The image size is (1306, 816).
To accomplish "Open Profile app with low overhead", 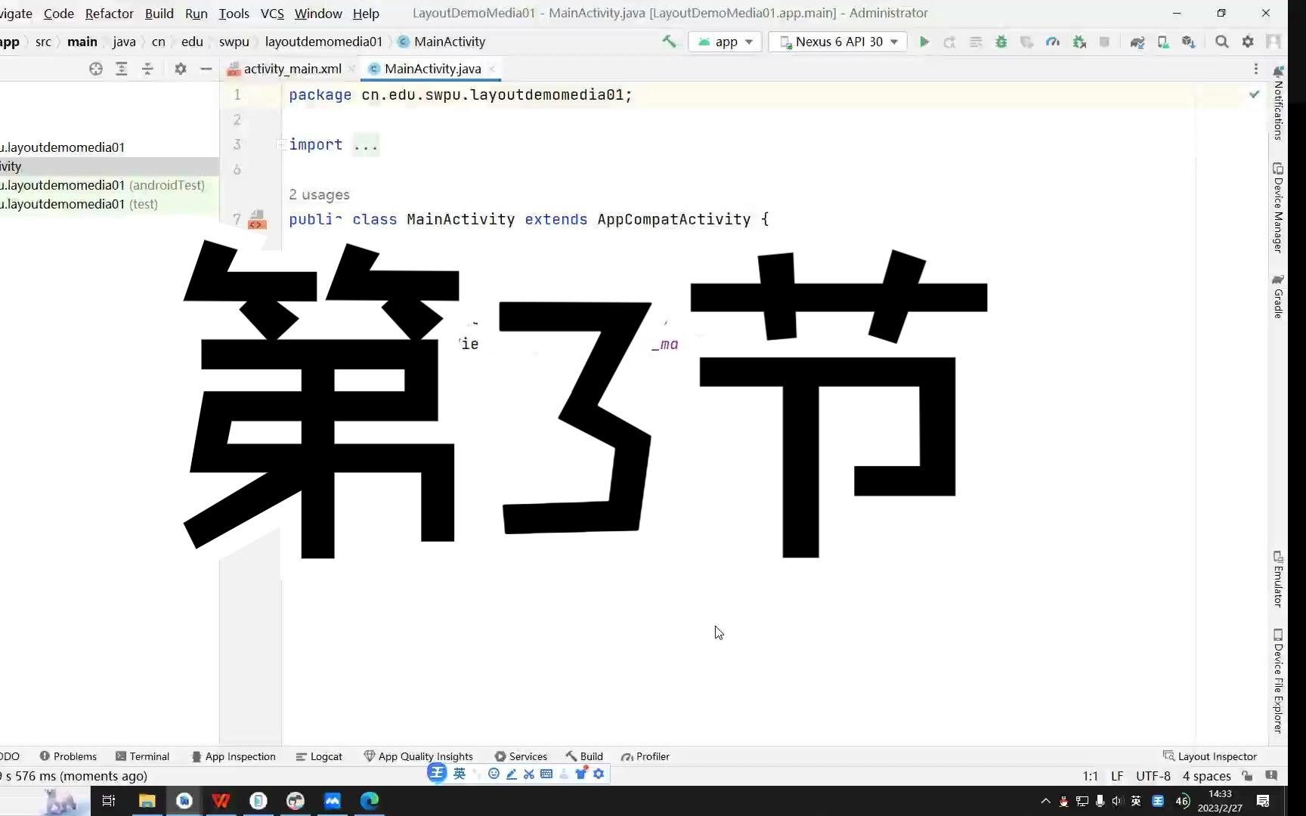I will 1053,42.
